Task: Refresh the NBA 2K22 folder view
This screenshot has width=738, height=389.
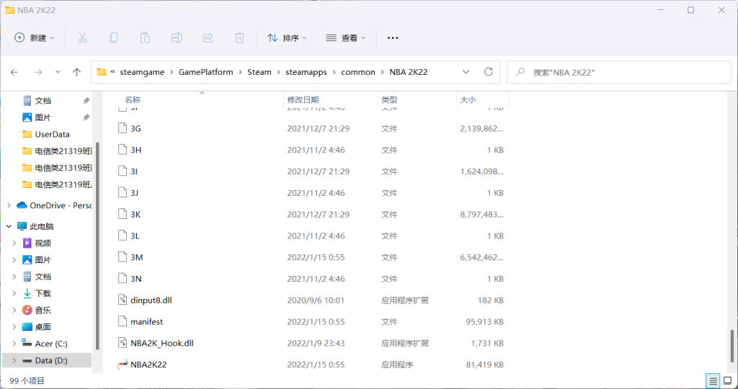Action: point(489,72)
